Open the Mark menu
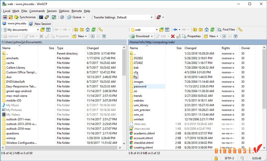267x161 pixels. pos(16,11)
